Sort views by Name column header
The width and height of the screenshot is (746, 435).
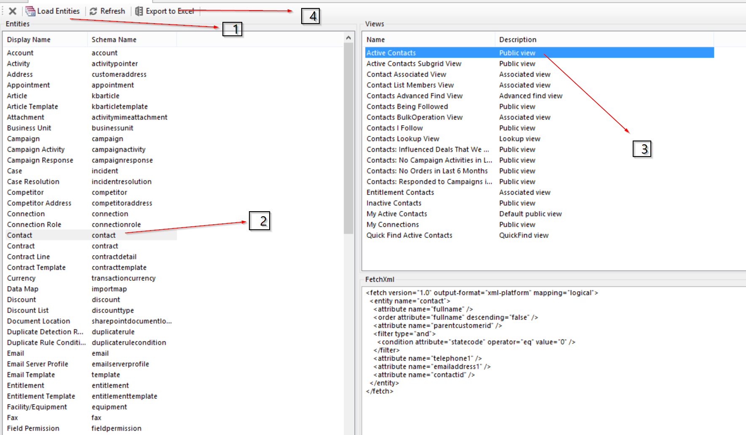(x=375, y=40)
